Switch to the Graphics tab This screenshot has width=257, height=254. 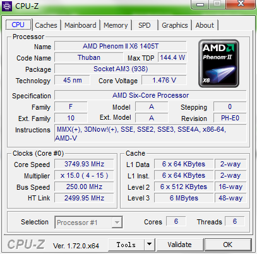click(x=175, y=25)
